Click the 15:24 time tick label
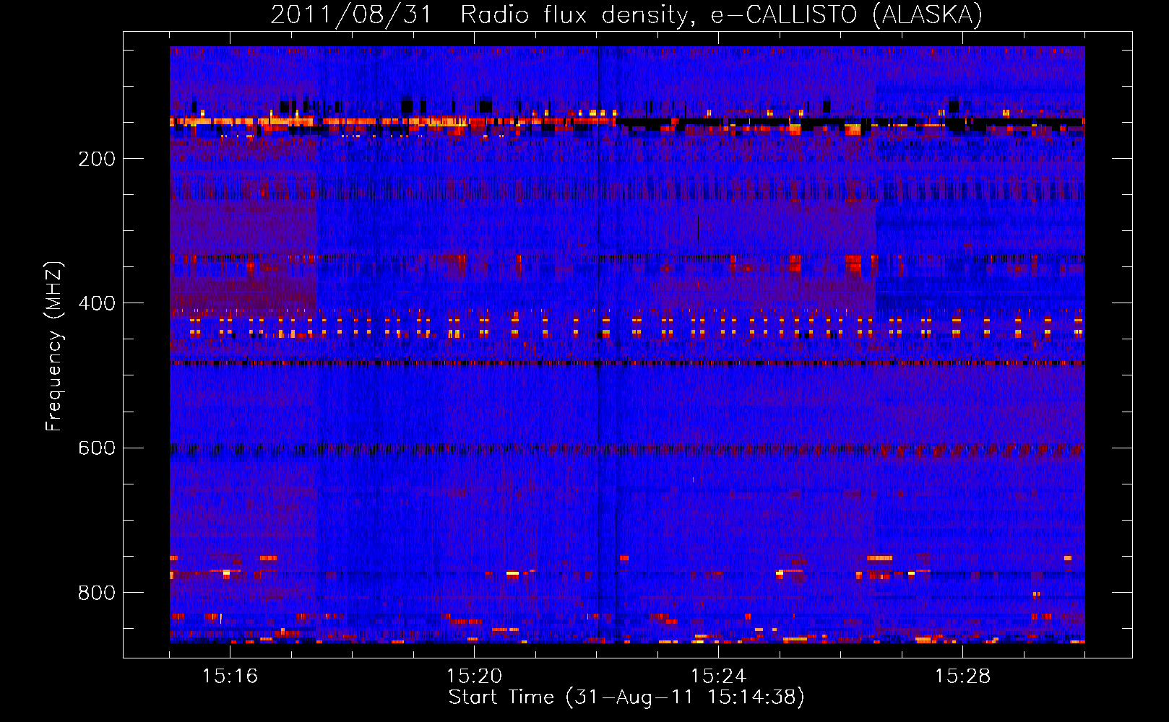This screenshot has width=1169, height=722. pyautogui.click(x=719, y=676)
